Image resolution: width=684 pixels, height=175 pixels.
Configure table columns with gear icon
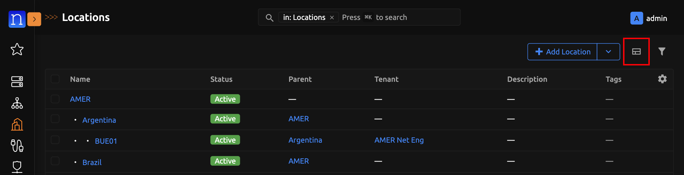click(x=662, y=79)
